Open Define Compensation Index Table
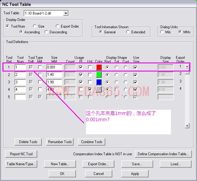This screenshot has height=181, width=197. click(x=163, y=154)
